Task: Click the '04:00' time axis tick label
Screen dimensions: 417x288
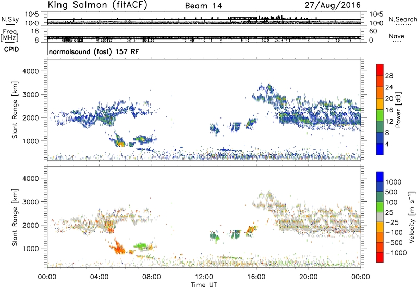Action: pyautogui.click(x=100, y=277)
